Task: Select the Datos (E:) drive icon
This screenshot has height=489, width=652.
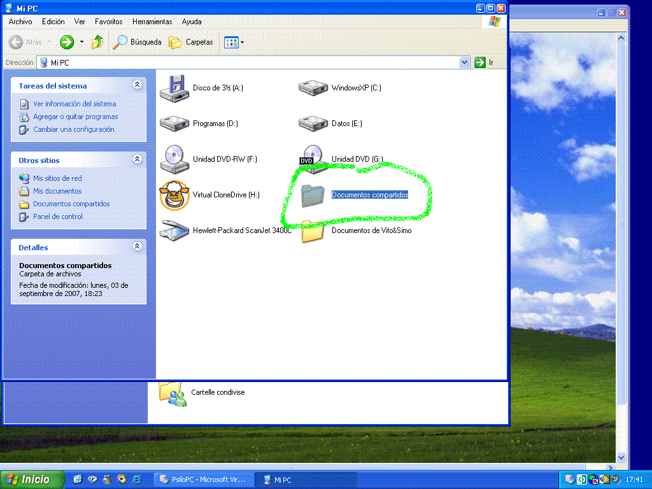Action: (x=313, y=124)
